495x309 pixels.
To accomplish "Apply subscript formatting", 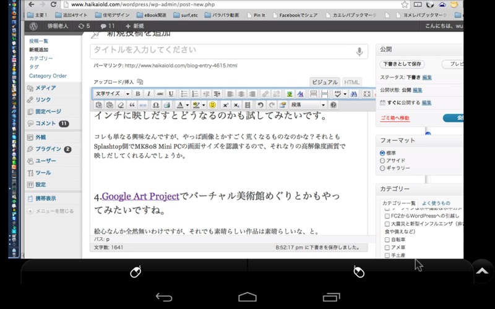I will coord(236,104).
